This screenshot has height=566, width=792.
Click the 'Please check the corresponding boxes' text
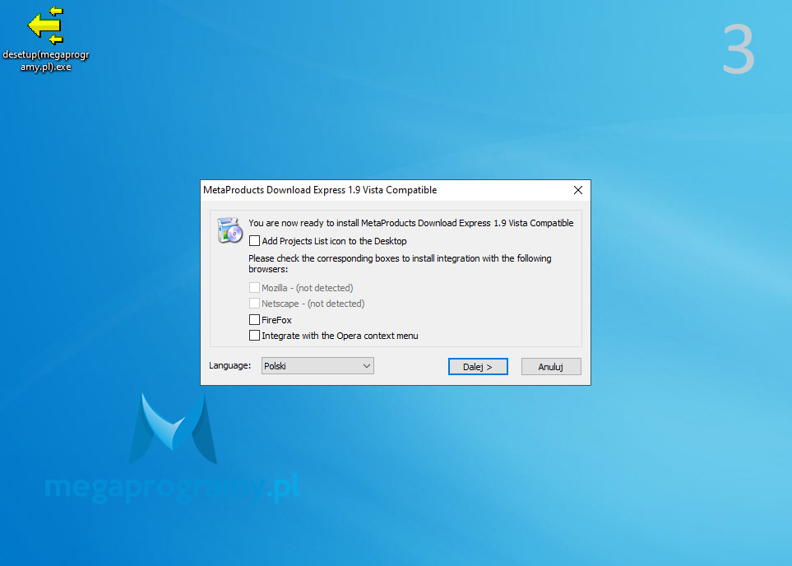click(400, 264)
